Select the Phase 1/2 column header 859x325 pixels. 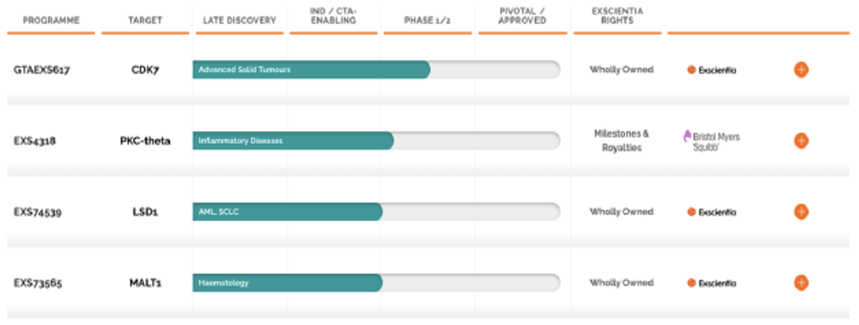(427, 21)
